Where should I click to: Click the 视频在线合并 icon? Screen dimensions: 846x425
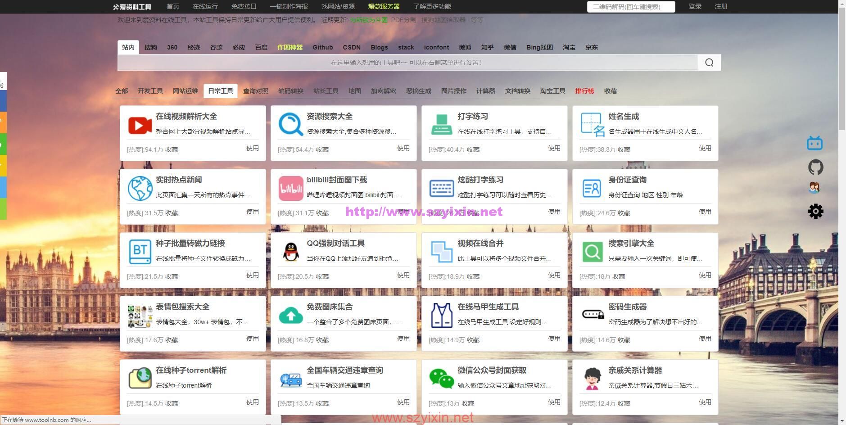[442, 252]
